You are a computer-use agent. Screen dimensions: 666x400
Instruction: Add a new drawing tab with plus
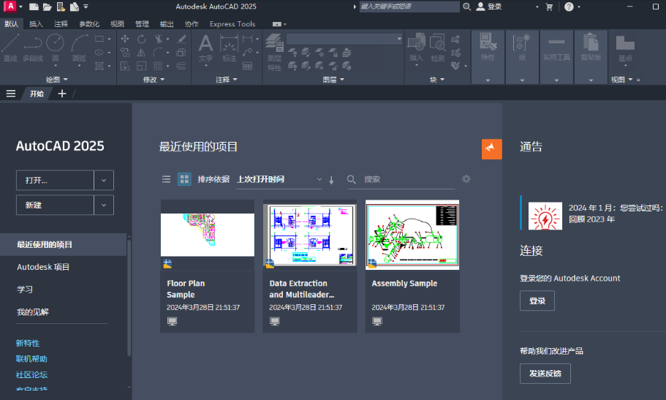tap(62, 94)
